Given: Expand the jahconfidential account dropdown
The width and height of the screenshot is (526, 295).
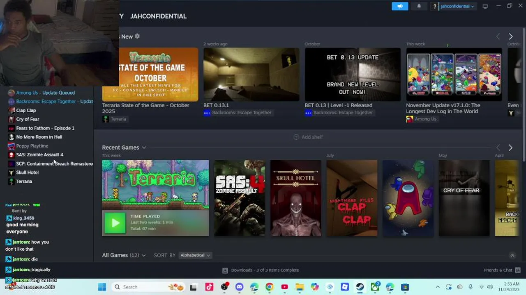Looking at the screenshot, I should click(457, 6).
